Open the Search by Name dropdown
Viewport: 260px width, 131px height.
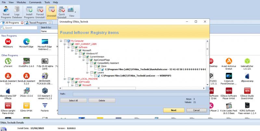(x=49, y=31)
